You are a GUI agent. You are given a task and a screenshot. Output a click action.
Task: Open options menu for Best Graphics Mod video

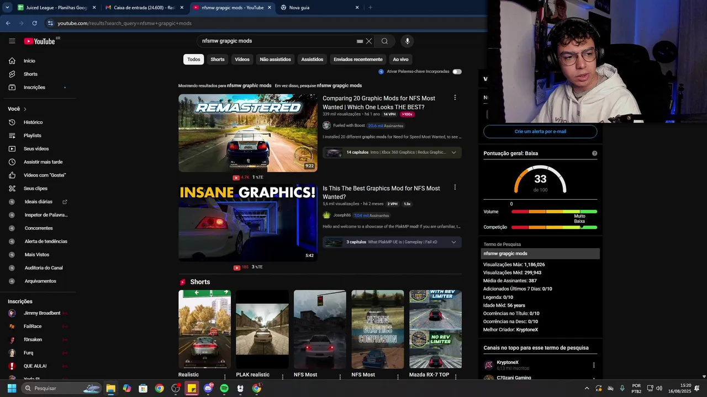(x=455, y=187)
